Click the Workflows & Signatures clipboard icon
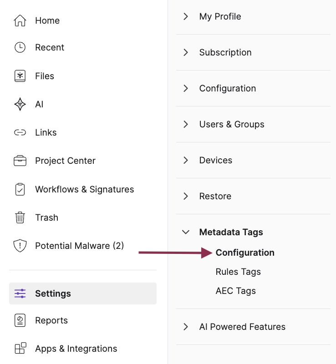The width and height of the screenshot is (336, 364). click(x=20, y=189)
